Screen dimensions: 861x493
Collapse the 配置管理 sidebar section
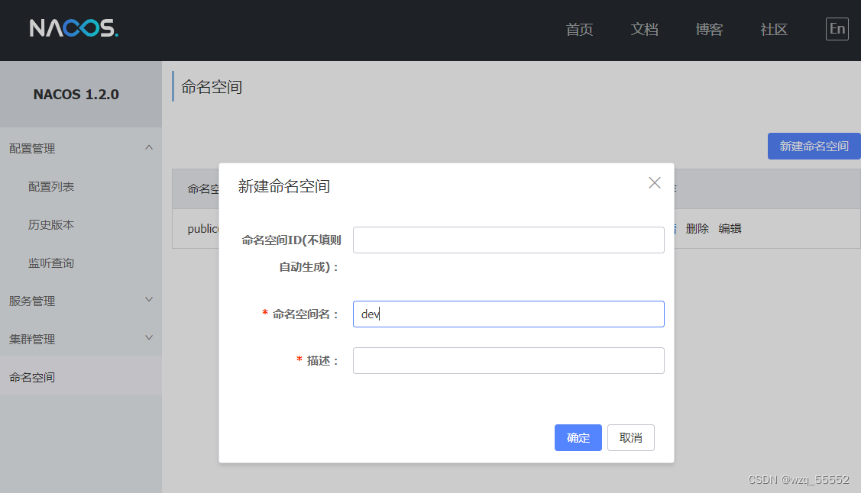click(x=81, y=148)
